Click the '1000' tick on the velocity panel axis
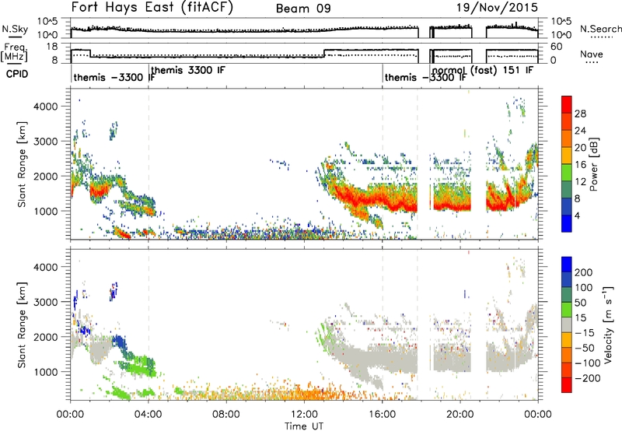 (45, 372)
